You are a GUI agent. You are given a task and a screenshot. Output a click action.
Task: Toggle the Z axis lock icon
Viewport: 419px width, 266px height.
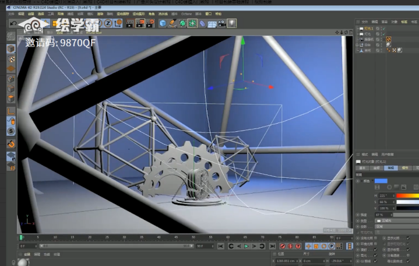(x=108, y=23)
